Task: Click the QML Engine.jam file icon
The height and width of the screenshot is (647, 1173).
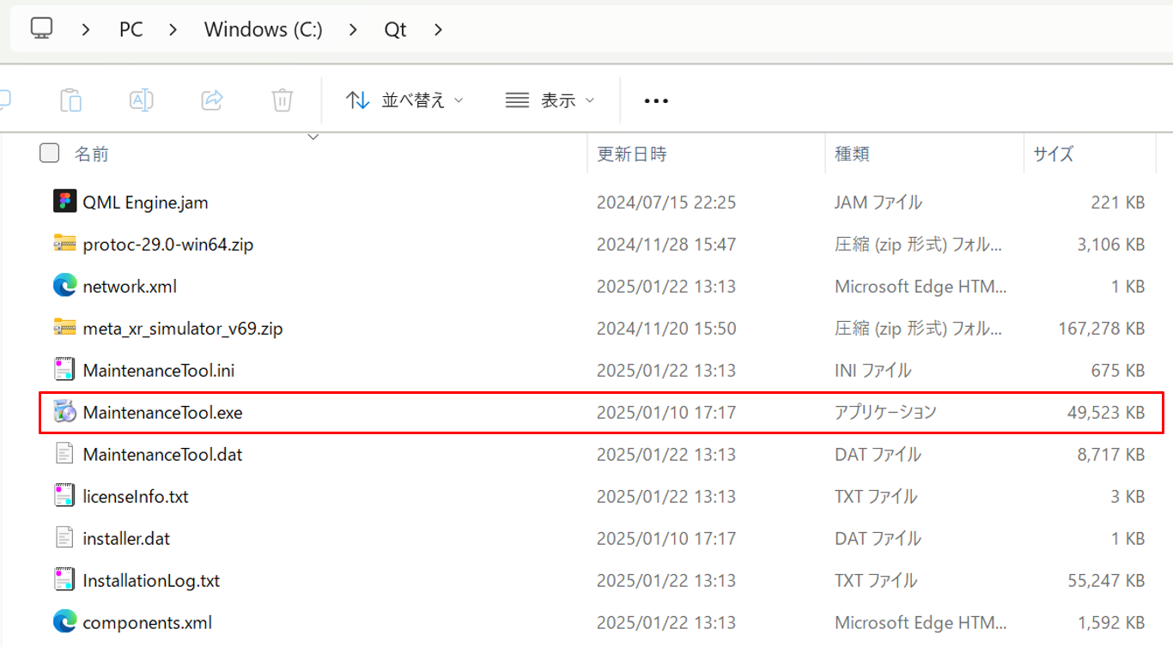Action: pos(65,203)
